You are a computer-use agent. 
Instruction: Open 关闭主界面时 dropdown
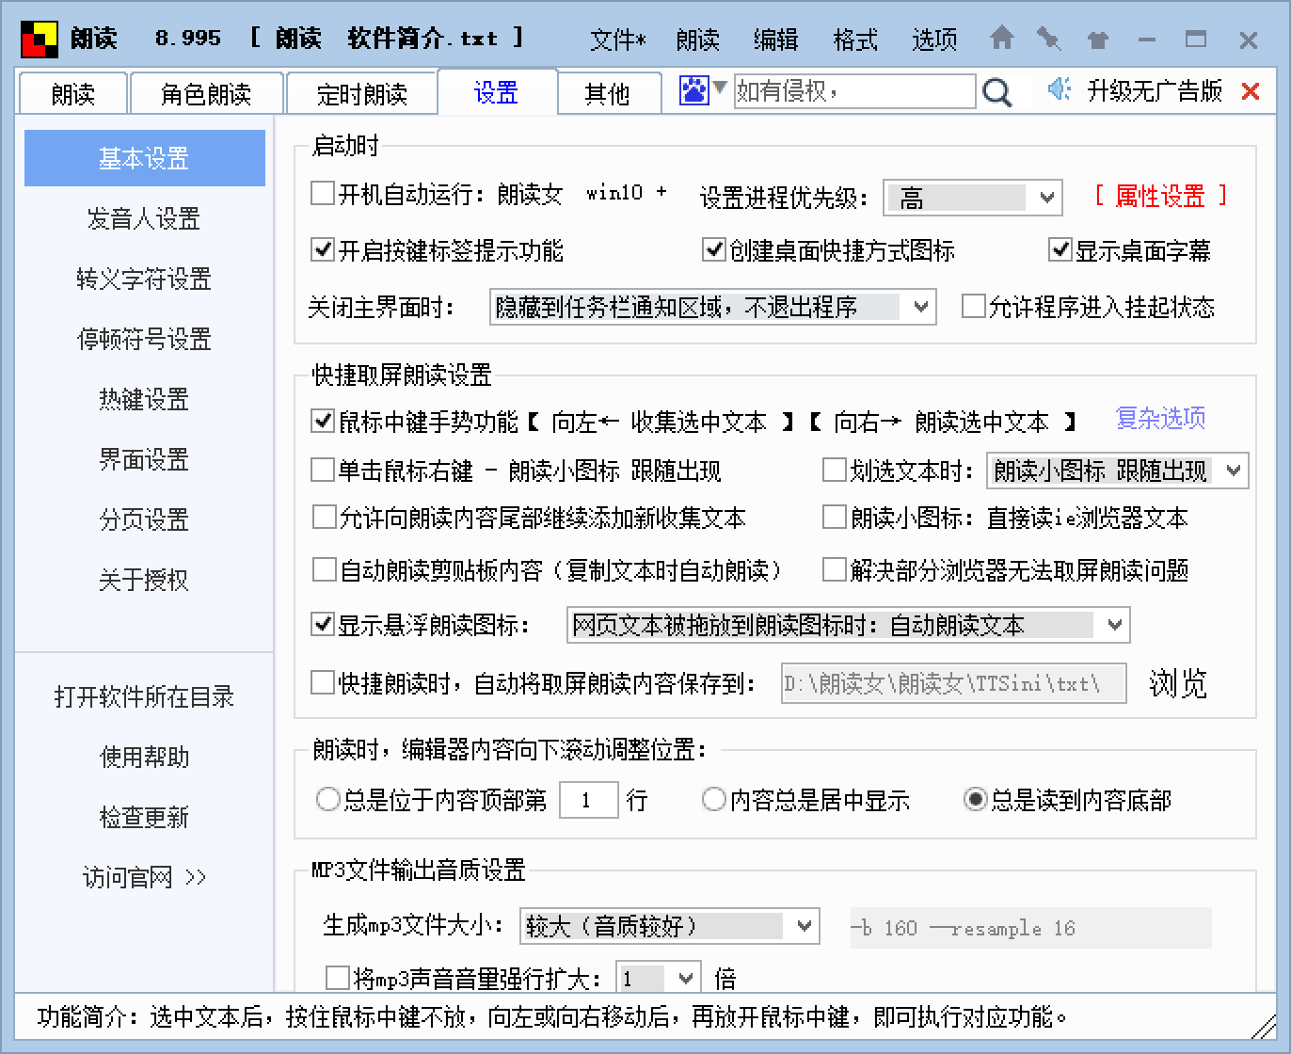712,307
